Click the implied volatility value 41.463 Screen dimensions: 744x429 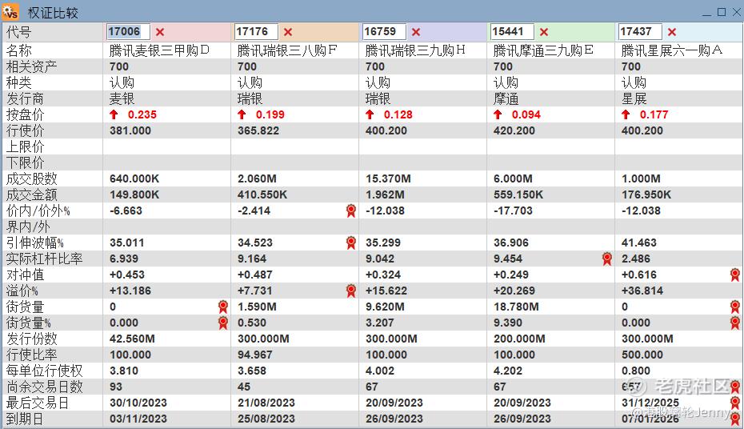click(x=638, y=243)
